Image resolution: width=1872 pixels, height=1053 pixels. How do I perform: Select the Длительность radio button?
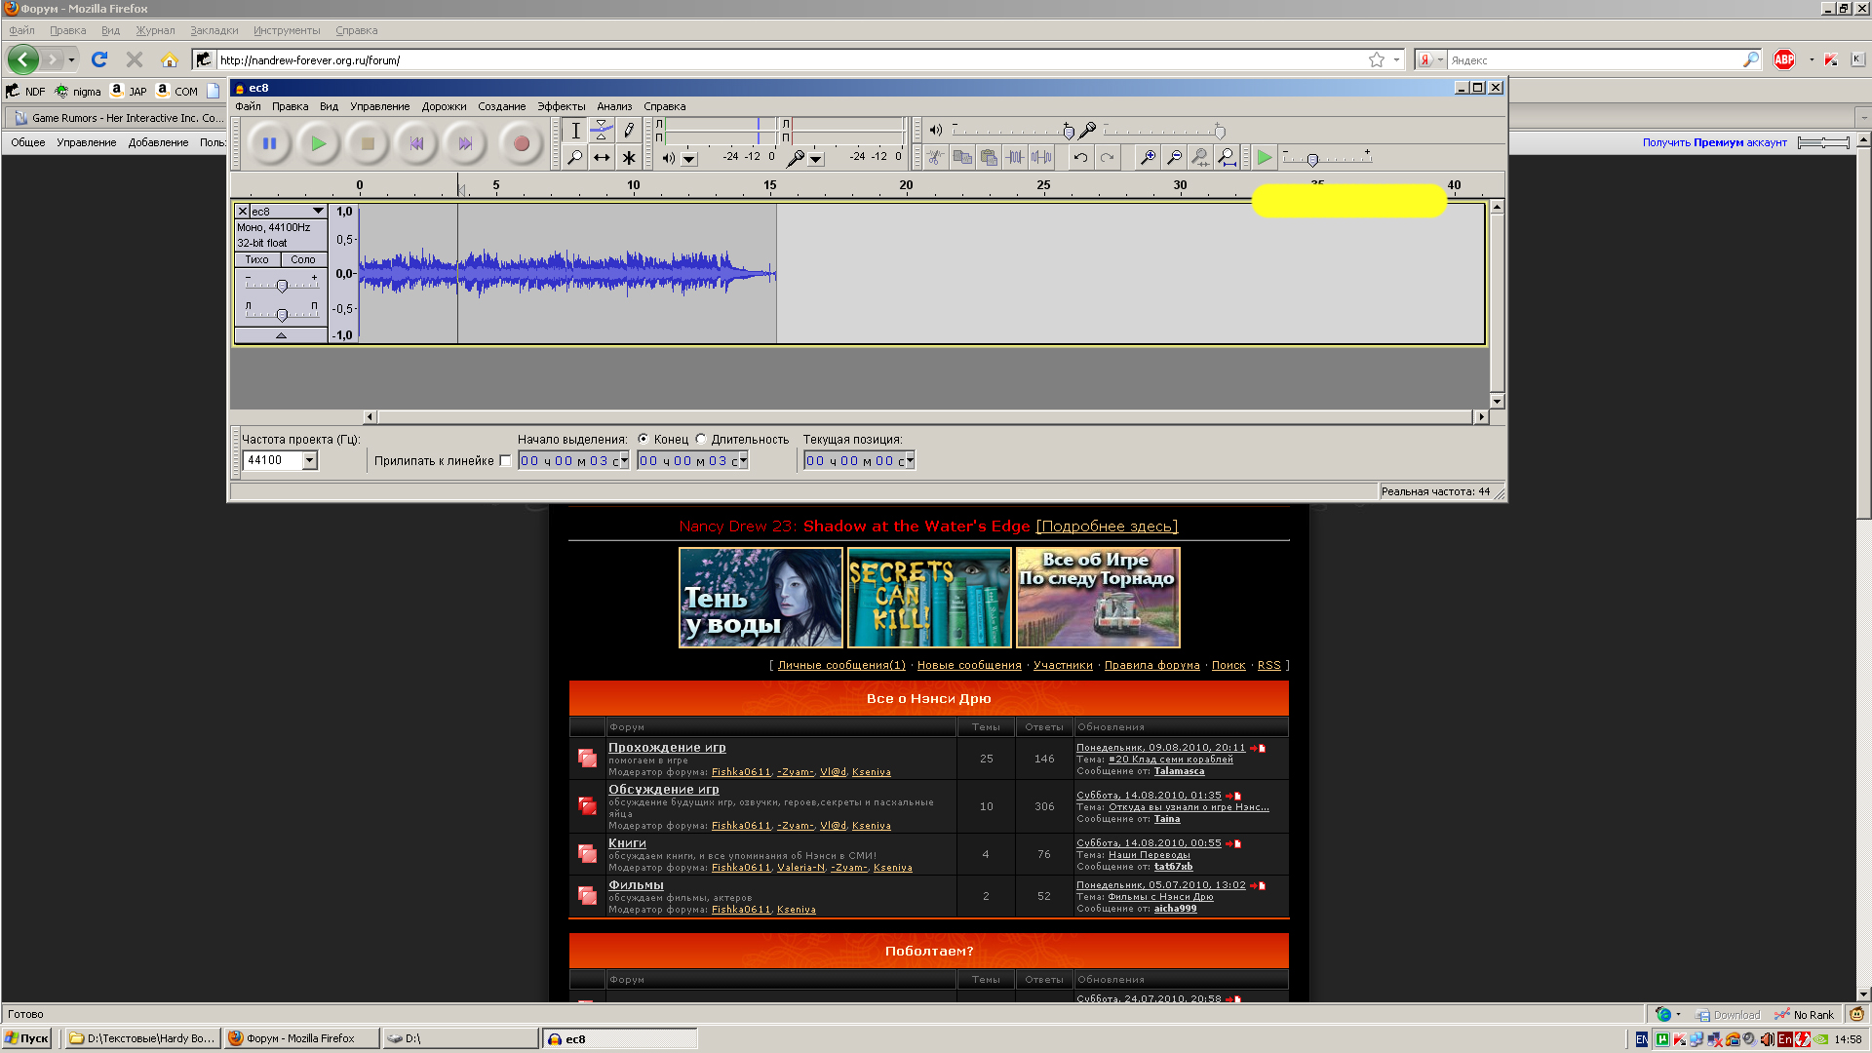click(701, 439)
